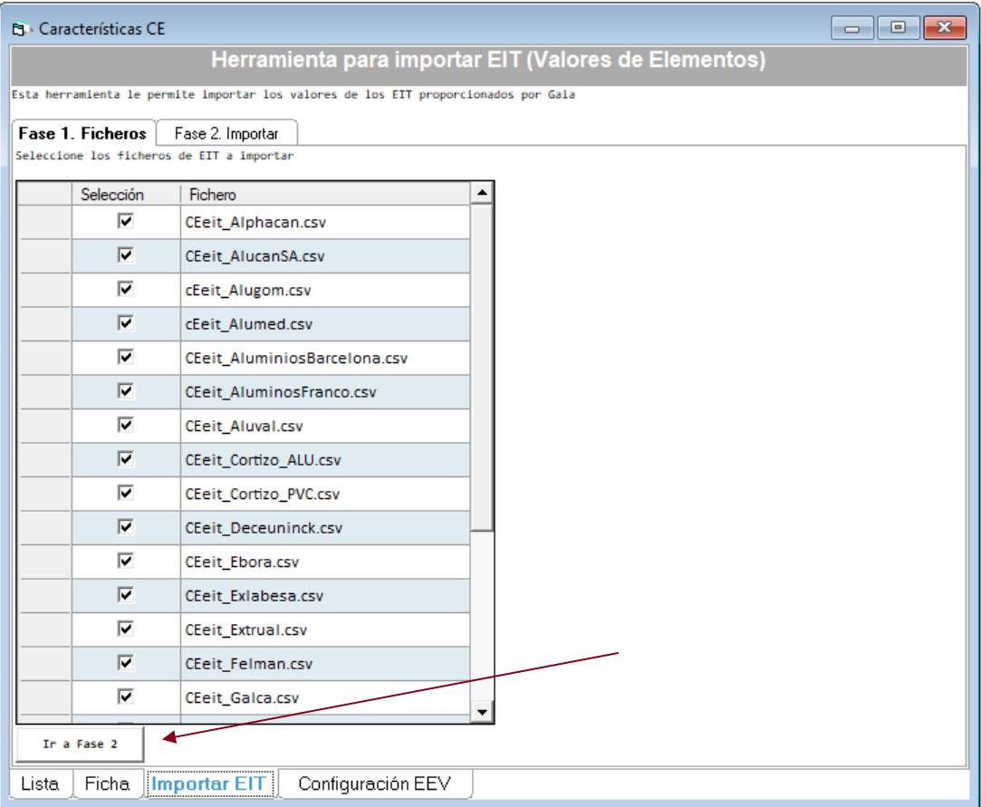The width and height of the screenshot is (981, 807).
Task: Select the CEeit_Cortizo_PVC.csv file name
Action: [x=324, y=495]
